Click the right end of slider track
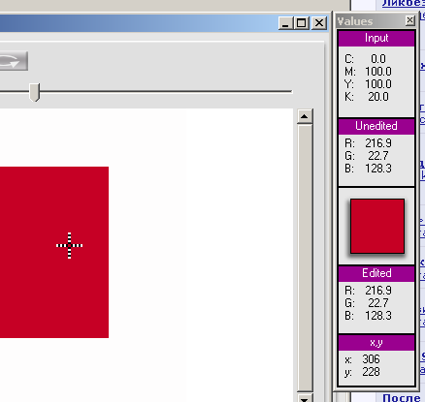Screen dimensions: 425x402 tap(290, 92)
